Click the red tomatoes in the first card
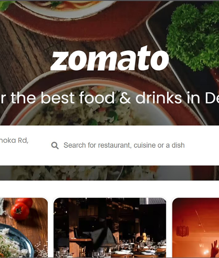 [x=22, y=209]
